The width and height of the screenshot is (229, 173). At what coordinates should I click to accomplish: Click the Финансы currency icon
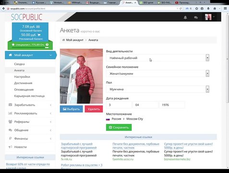tap(11, 138)
